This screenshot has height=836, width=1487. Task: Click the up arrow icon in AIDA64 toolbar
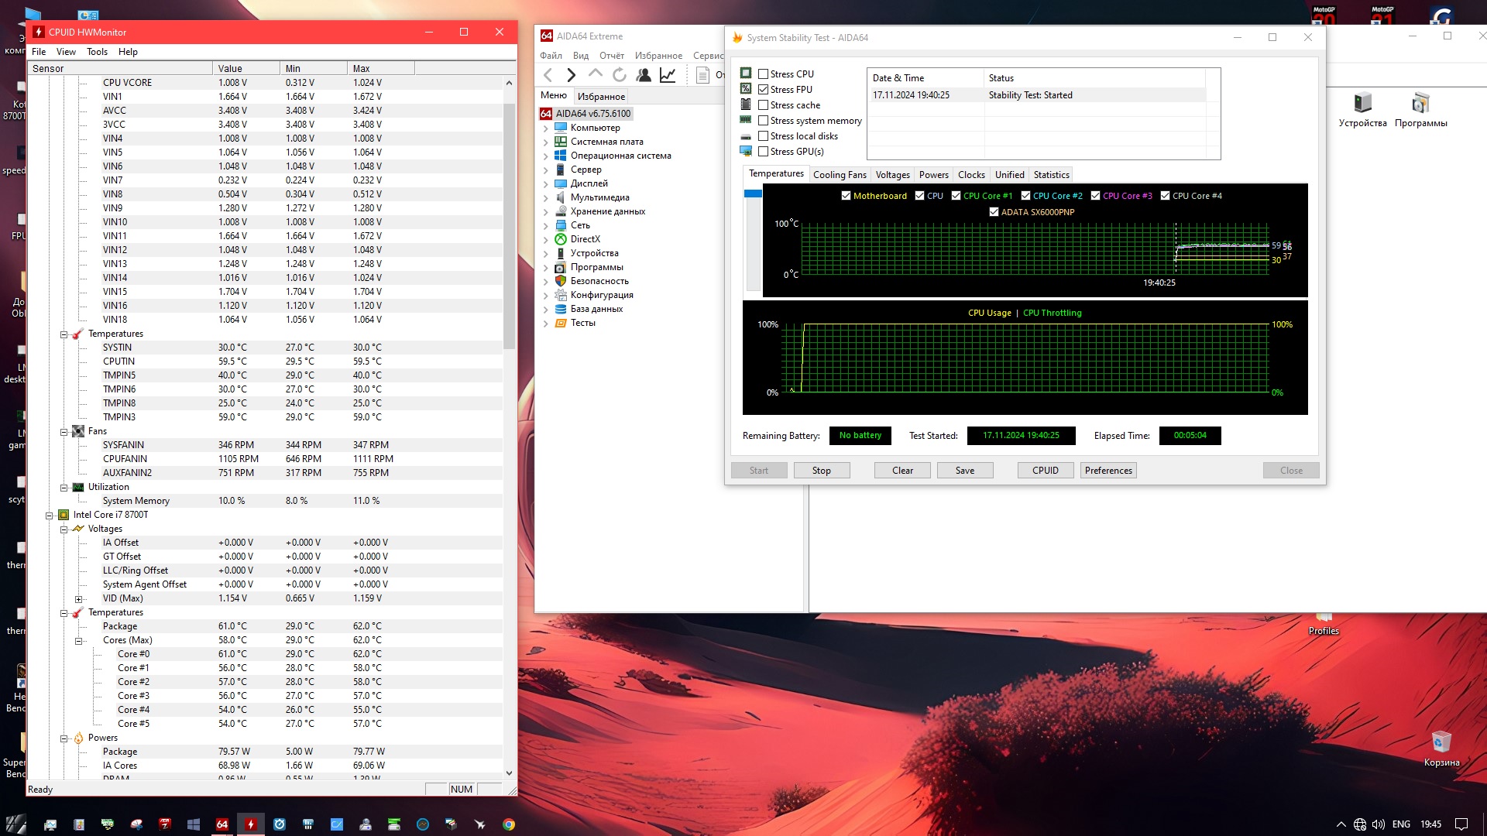point(596,74)
